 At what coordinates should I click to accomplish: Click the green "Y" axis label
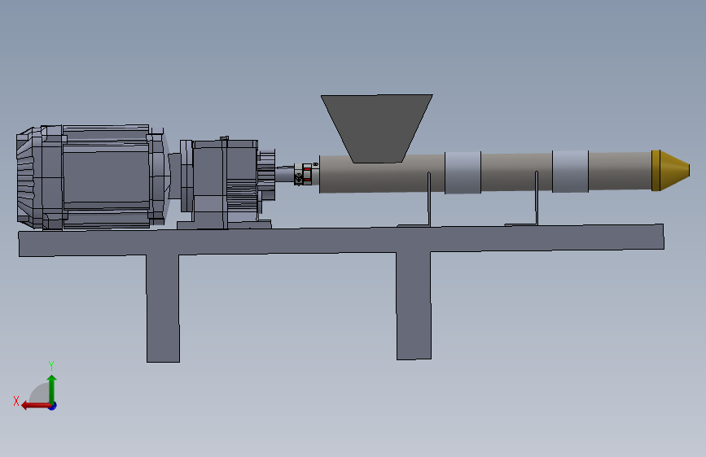51,366
